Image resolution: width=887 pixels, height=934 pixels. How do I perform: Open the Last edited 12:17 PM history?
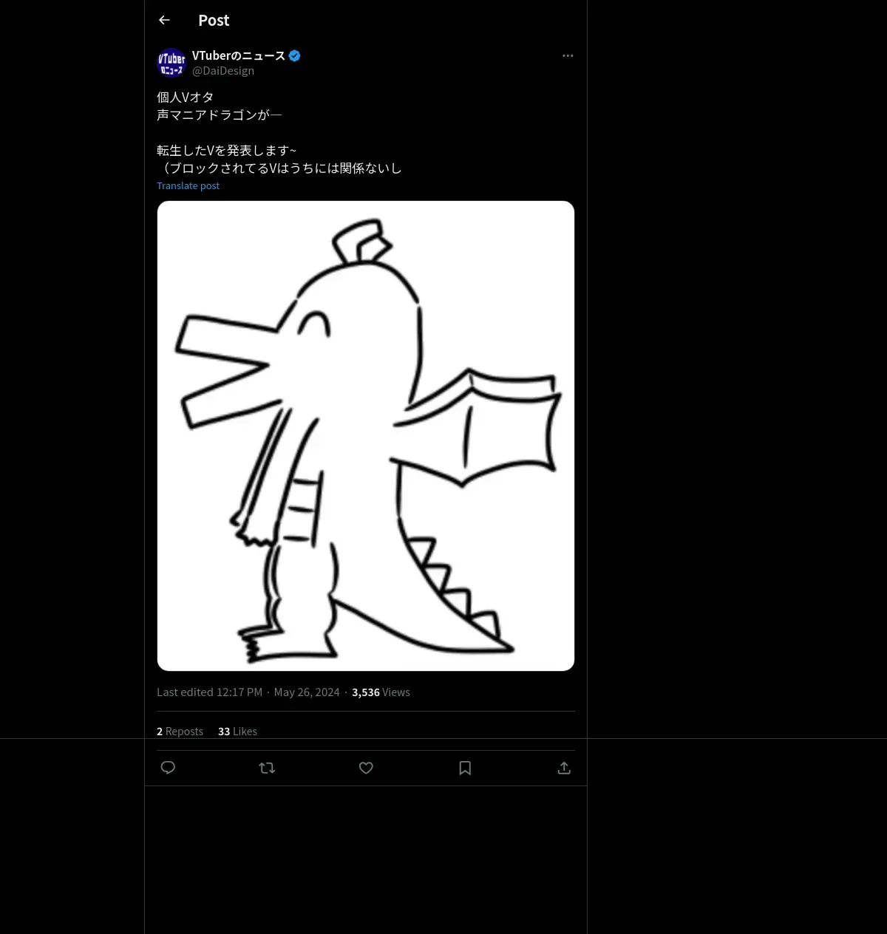tap(209, 692)
